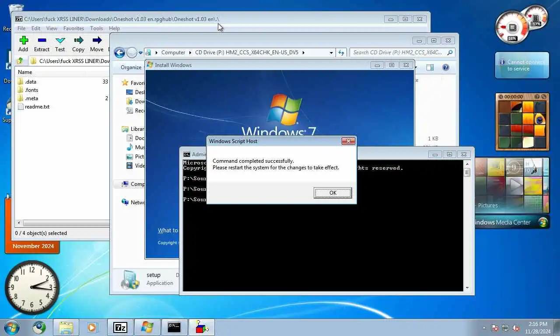This screenshot has width=560, height=336.
Task: Click the Extract icon in 7-Zip
Action: [42, 40]
